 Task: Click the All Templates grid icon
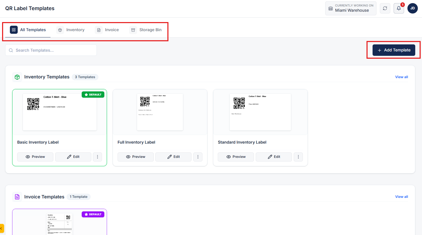[x=14, y=30]
